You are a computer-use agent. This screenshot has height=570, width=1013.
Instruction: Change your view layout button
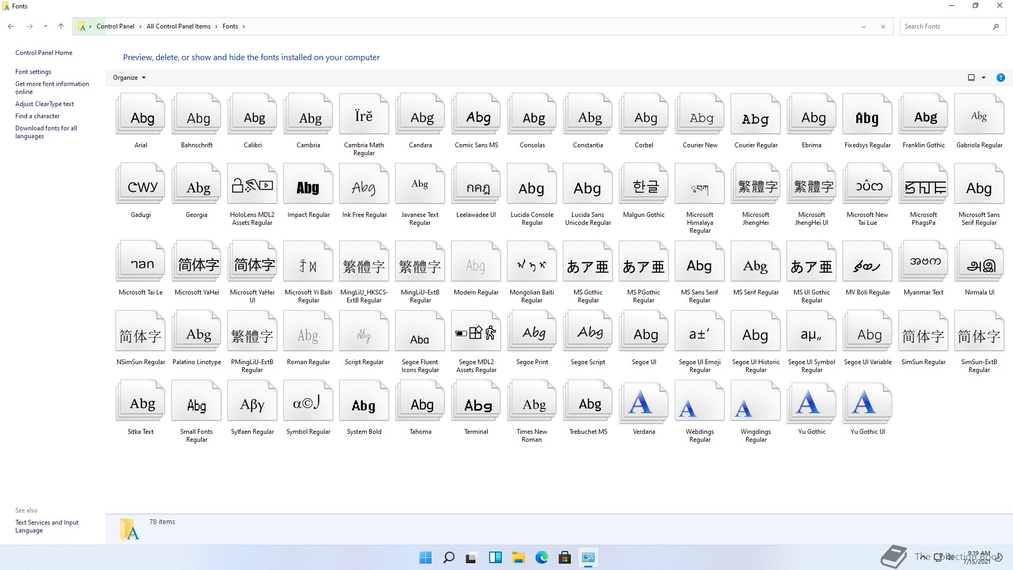tap(971, 78)
